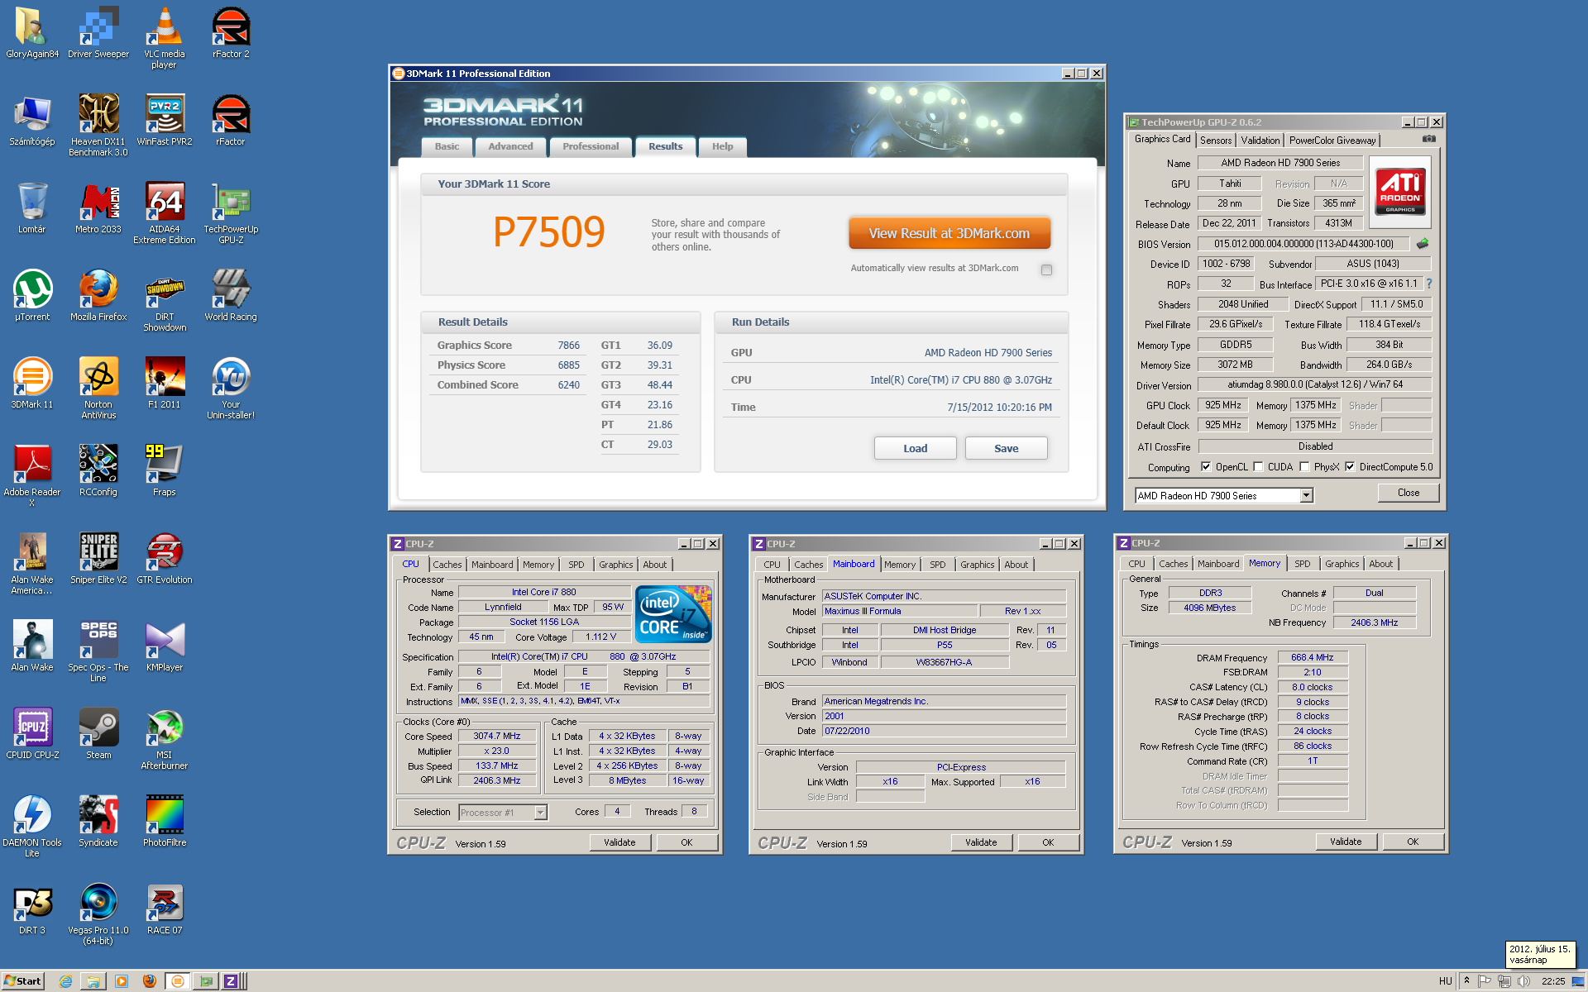Open the SPD tab in Memory CPU-Z window
Screen dimensions: 1588x992
click(1302, 564)
